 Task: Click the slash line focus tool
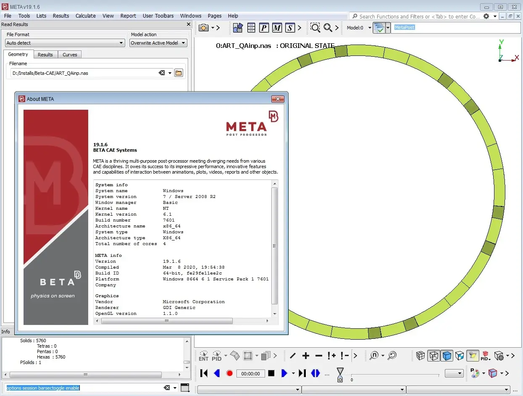tap(293, 356)
